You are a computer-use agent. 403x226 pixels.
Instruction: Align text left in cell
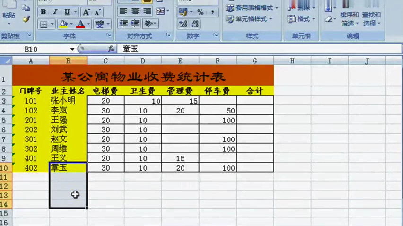tap(123, 11)
